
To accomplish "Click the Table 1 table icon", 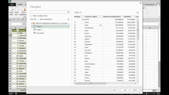I will click(x=35, y=30).
